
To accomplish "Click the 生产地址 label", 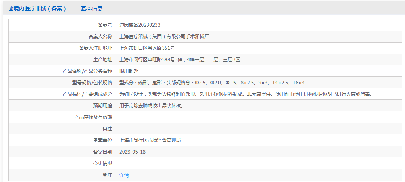I will [103, 60].
